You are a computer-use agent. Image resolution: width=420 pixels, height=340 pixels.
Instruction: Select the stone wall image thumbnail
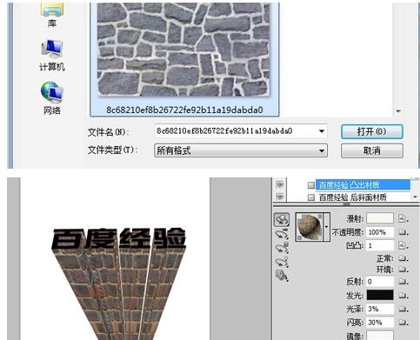[183, 50]
